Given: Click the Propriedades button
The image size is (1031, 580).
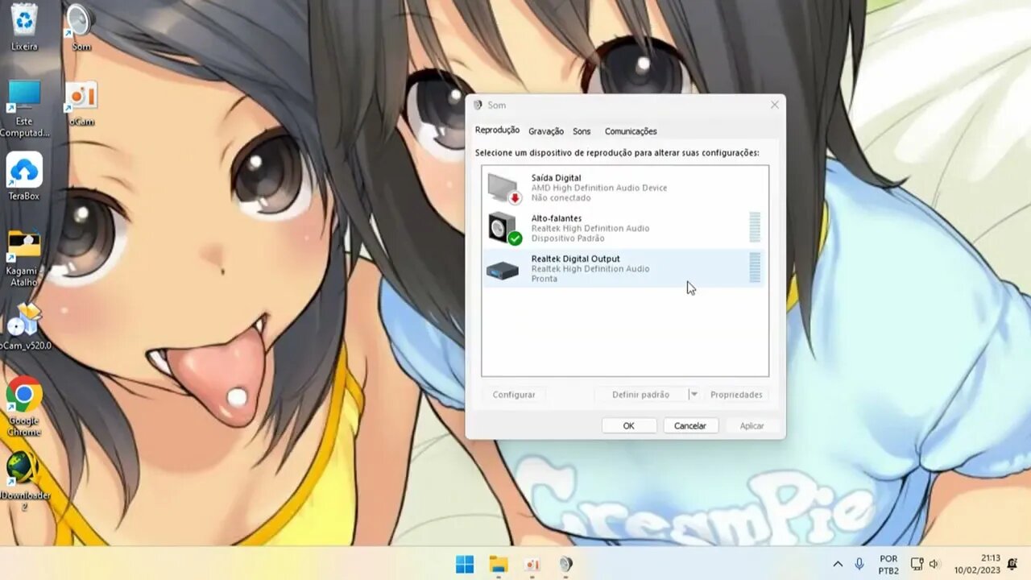Looking at the screenshot, I should pos(736,395).
